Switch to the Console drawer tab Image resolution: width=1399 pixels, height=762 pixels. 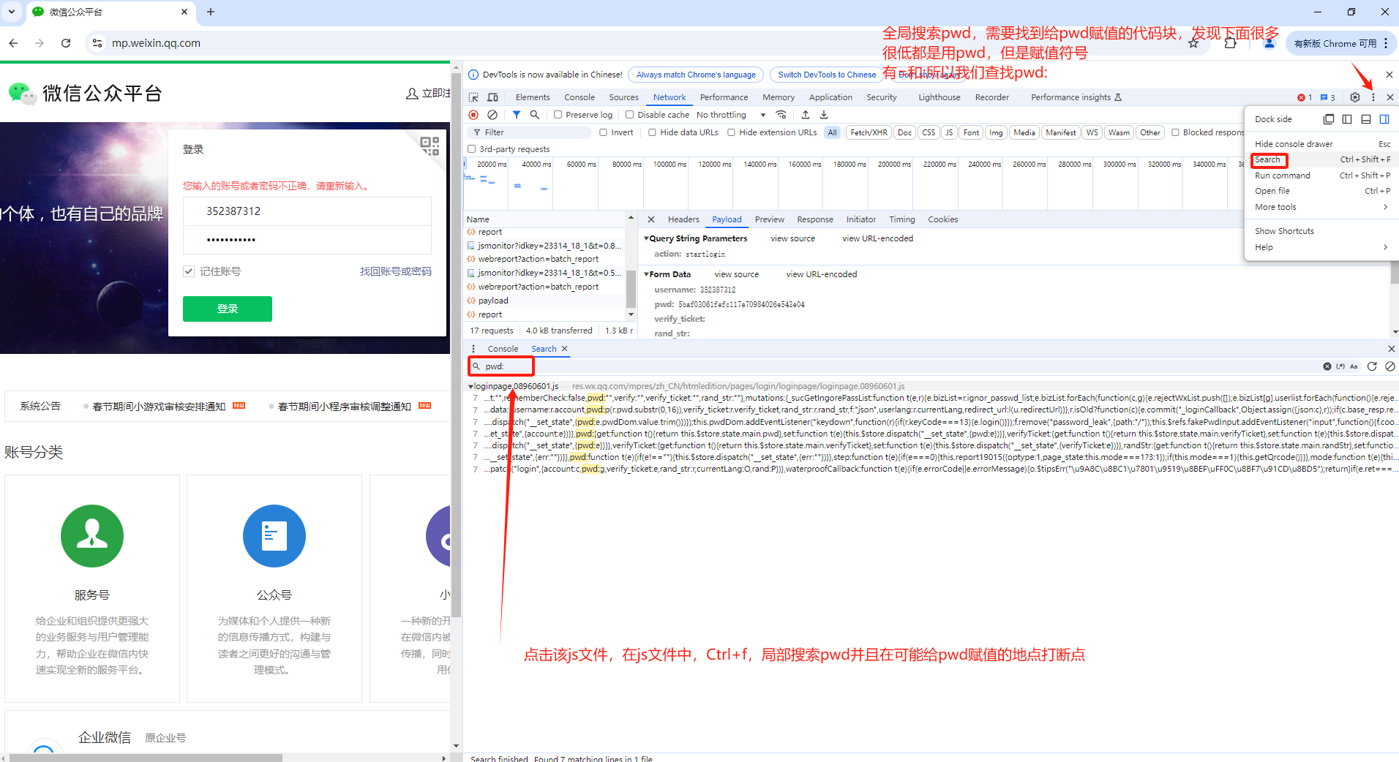tap(503, 349)
